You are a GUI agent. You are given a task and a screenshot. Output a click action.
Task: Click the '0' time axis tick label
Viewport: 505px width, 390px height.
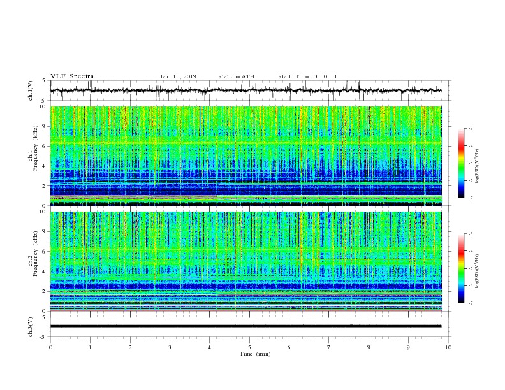pos(50,347)
